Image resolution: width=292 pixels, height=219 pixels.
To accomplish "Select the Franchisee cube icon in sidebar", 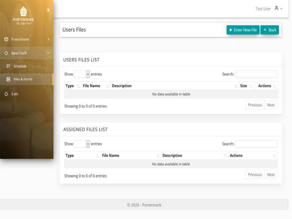I will pos(6,39).
